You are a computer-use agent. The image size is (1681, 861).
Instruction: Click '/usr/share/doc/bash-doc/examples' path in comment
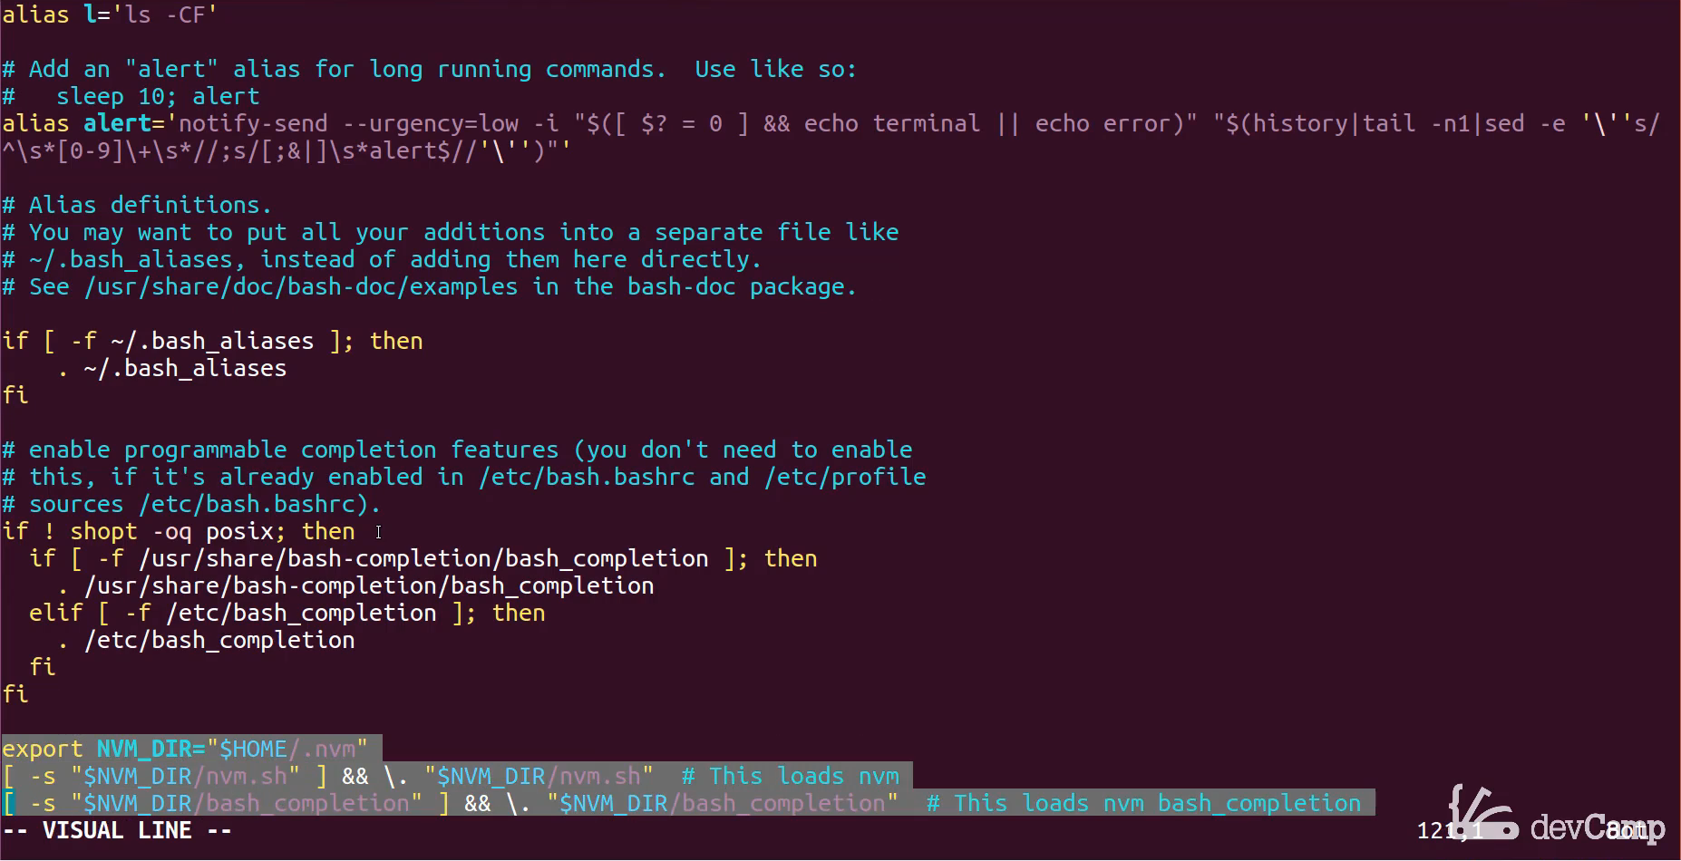(x=301, y=286)
